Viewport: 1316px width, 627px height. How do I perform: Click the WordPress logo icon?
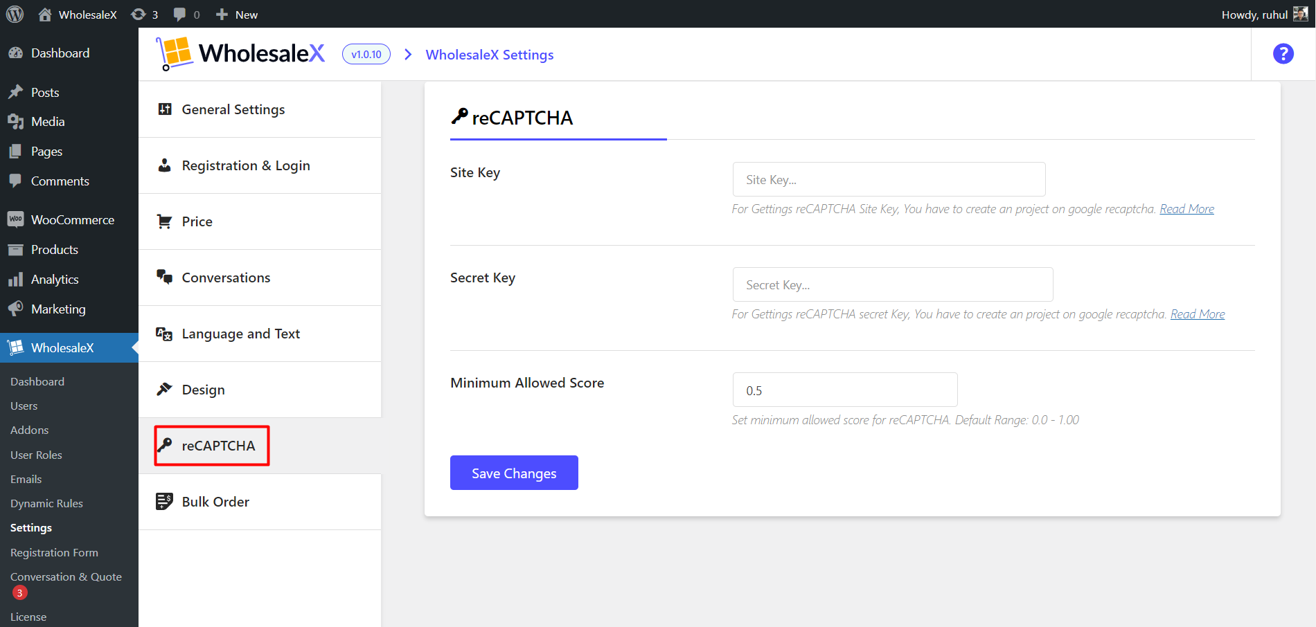15,14
